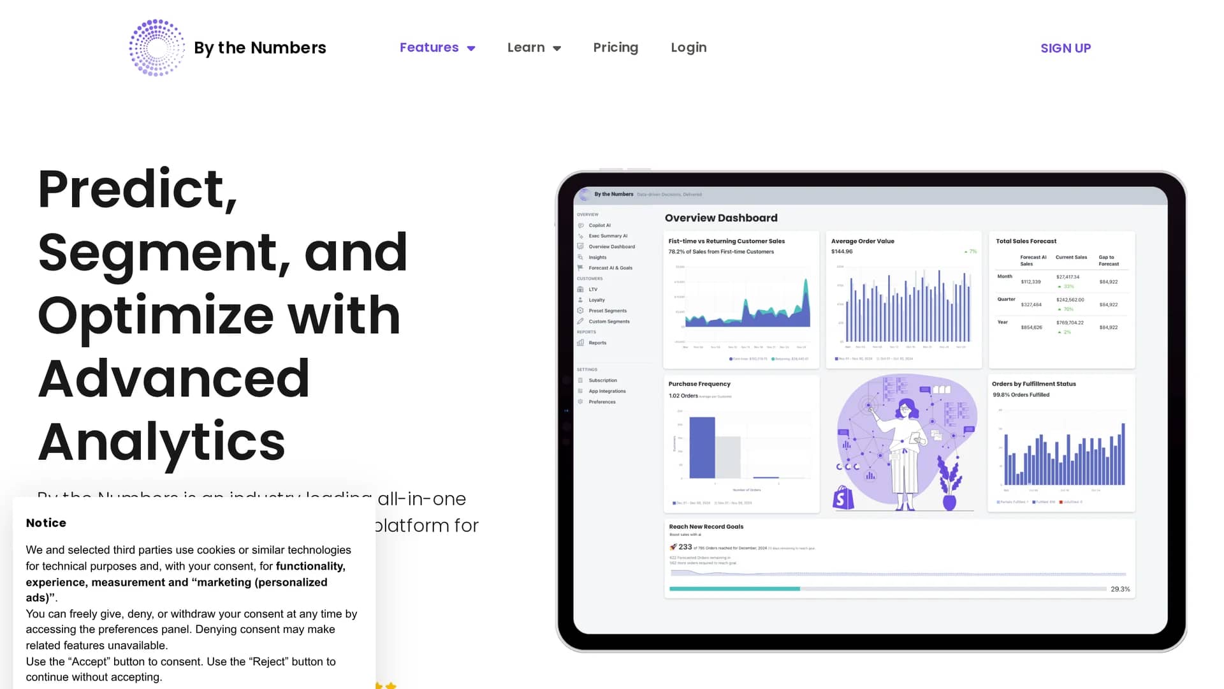
Task: Click the Copilot AI icon in dashboard sidebar
Action: click(x=581, y=225)
